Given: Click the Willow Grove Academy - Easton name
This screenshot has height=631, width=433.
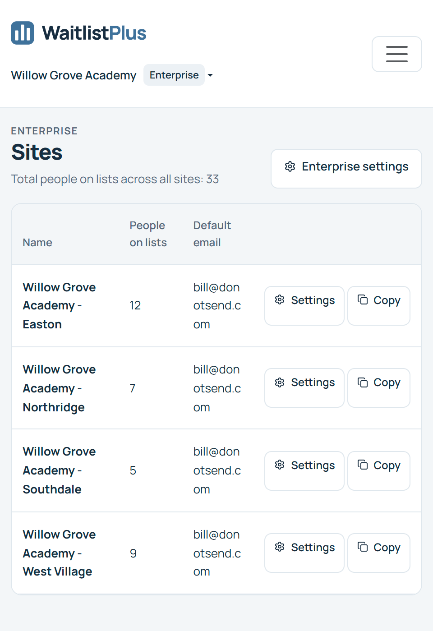Looking at the screenshot, I should pyautogui.click(x=59, y=306).
